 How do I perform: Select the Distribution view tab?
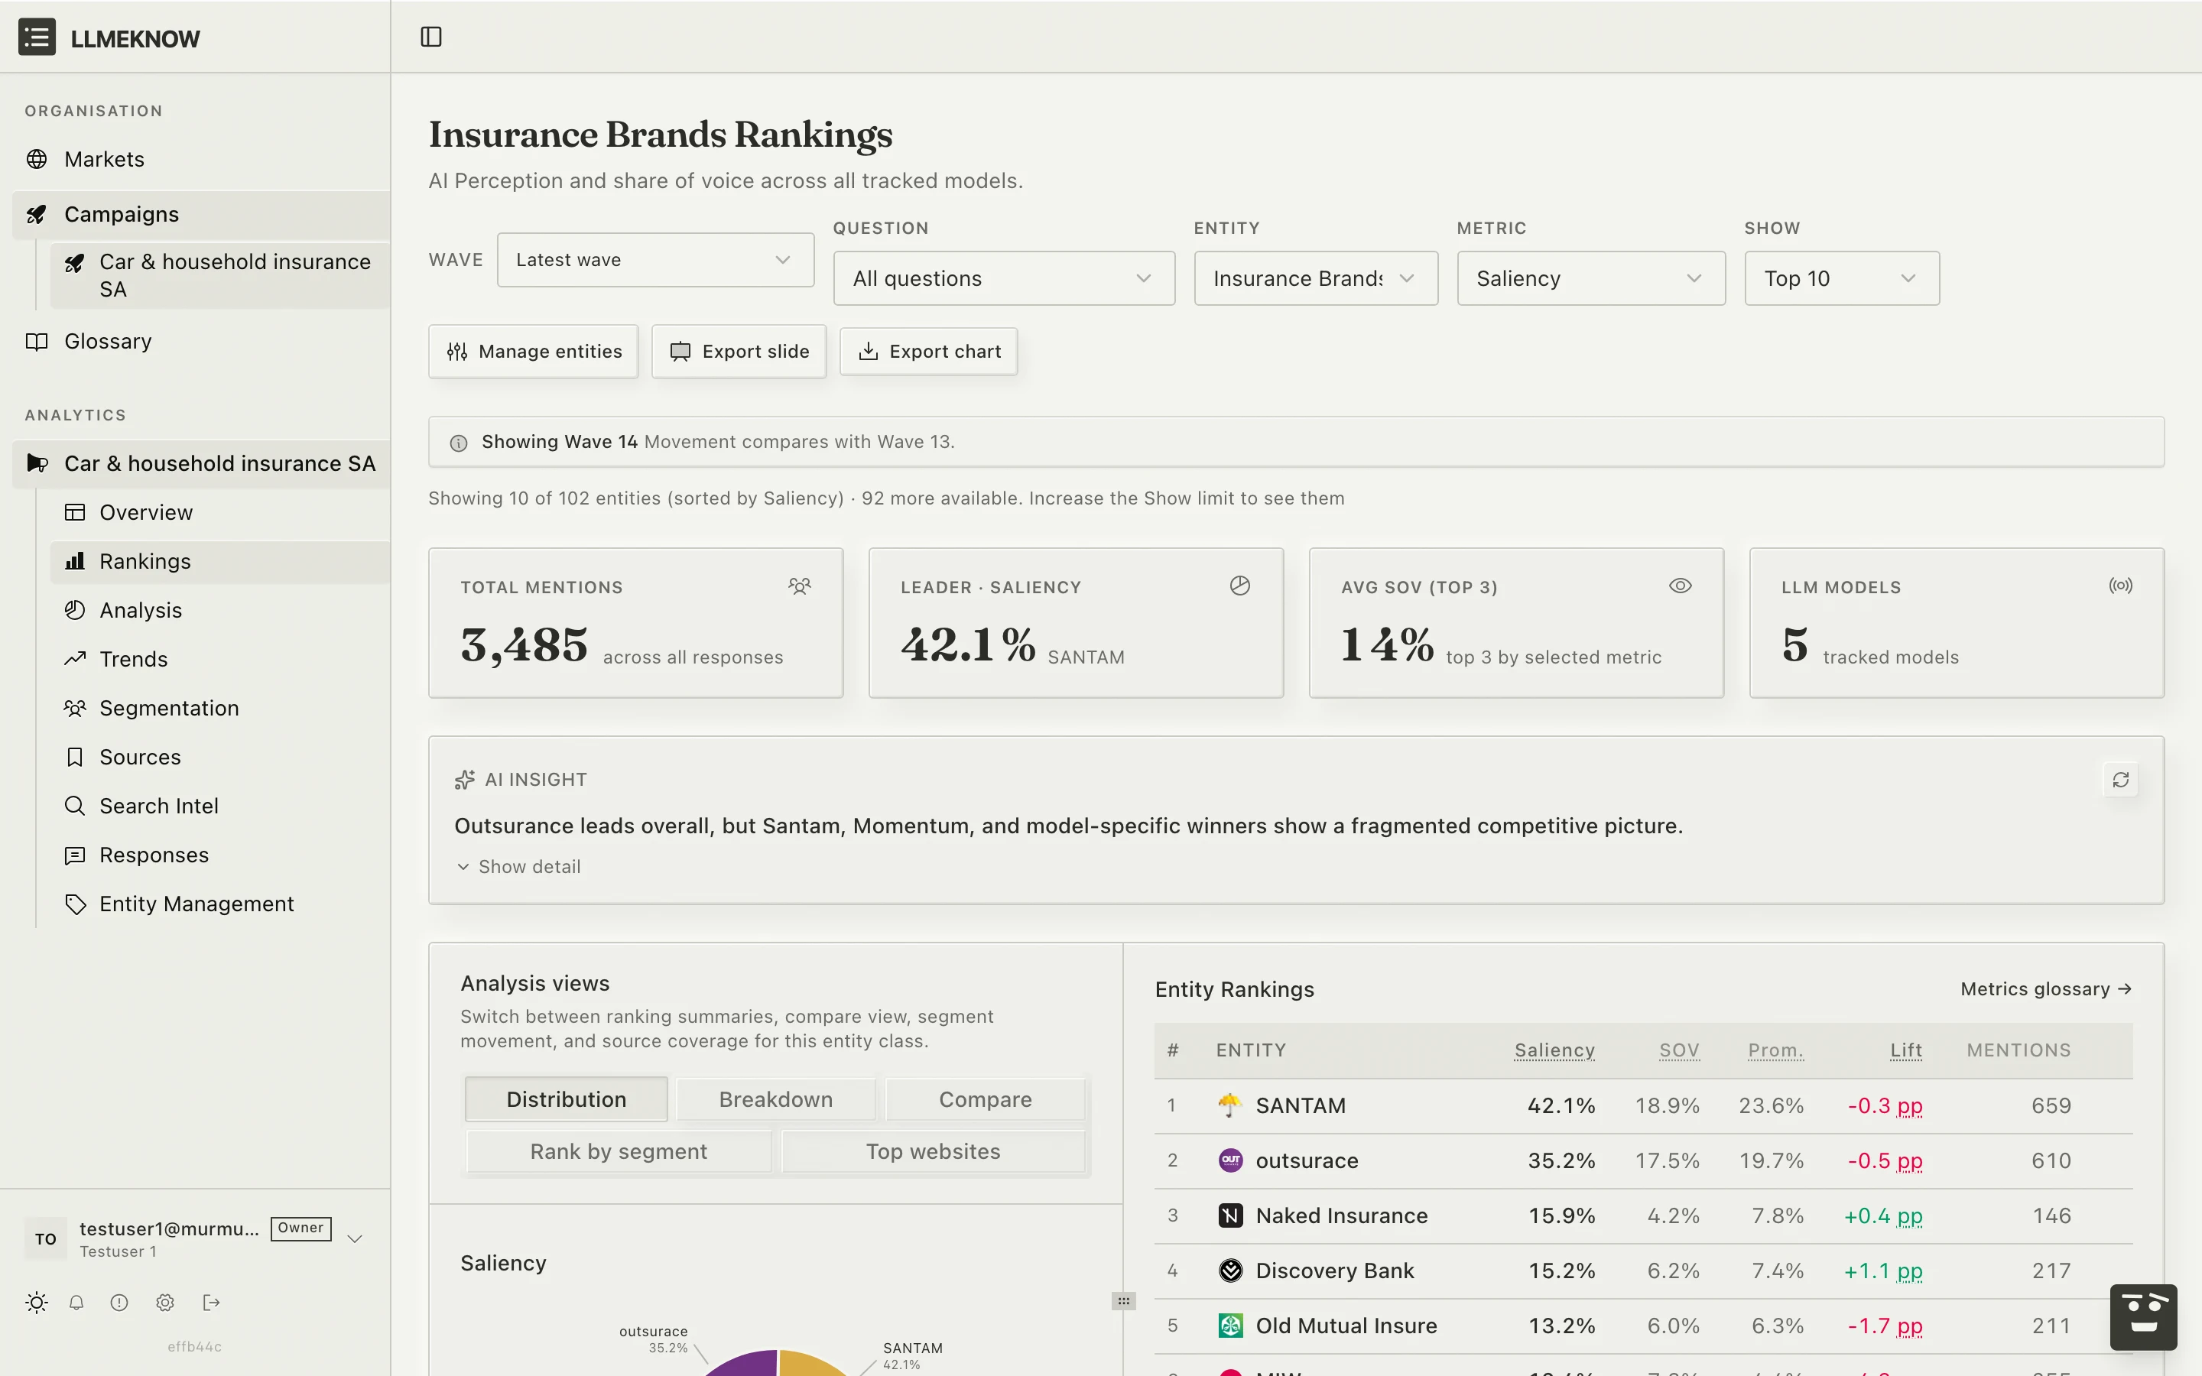coord(566,1099)
